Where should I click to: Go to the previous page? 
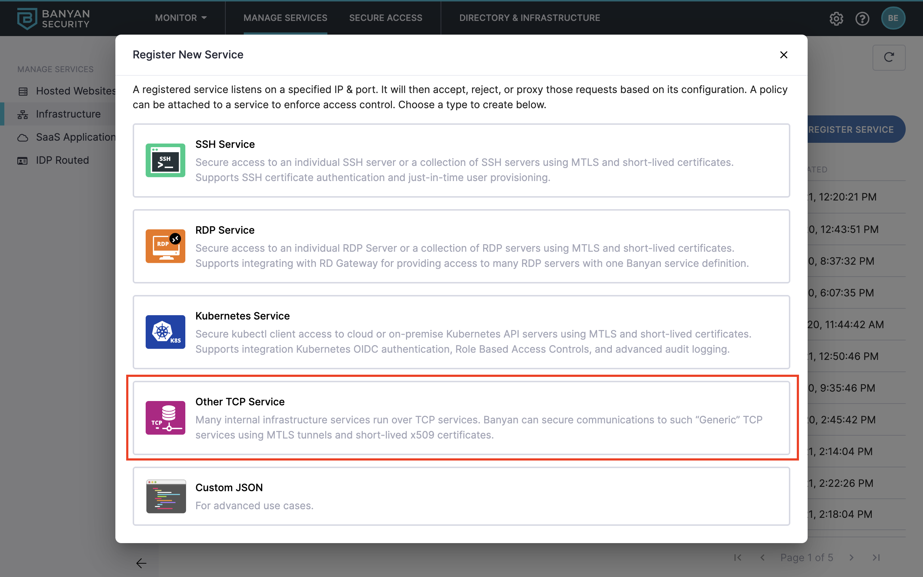pos(763,558)
